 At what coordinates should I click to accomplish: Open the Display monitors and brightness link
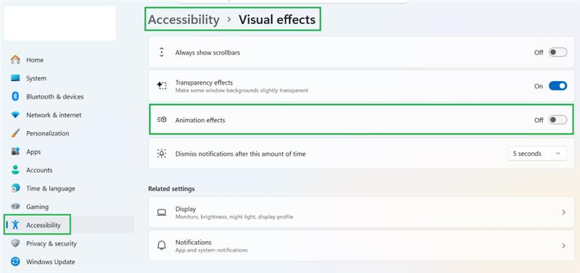pyautogui.click(x=361, y=212)
